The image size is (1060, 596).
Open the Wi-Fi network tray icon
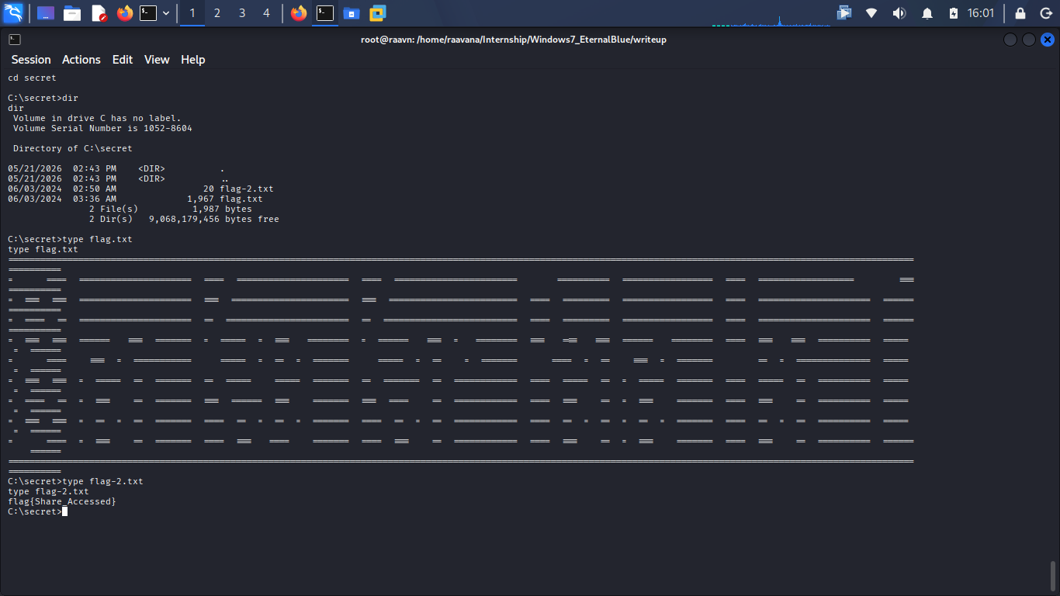coord(871,13)
